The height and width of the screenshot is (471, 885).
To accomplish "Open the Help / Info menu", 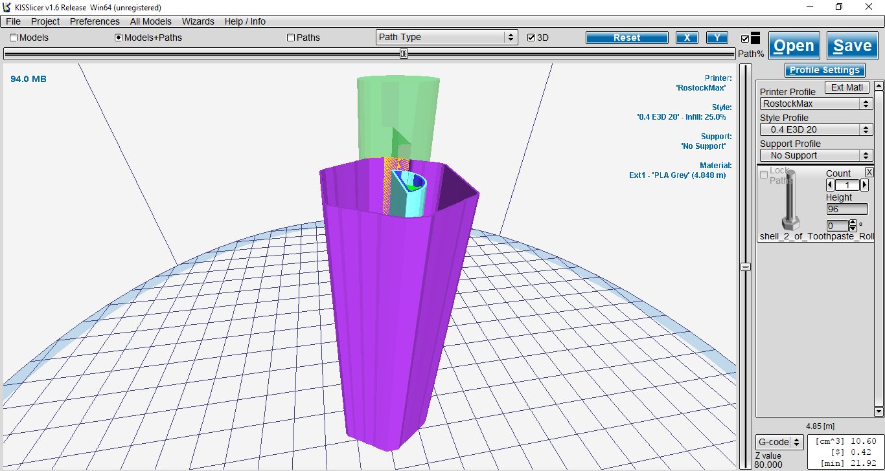I will tap(245, 21).
